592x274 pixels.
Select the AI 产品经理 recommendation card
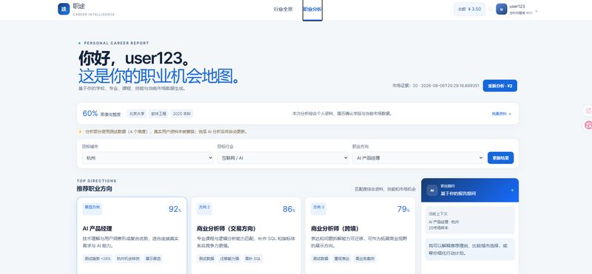click(132, 235)
